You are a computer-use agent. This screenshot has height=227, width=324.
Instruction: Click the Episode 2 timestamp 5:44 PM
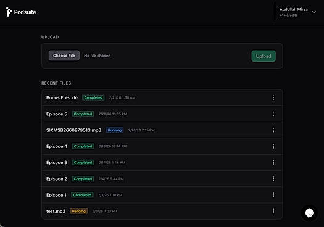click(x=111, y=179)
